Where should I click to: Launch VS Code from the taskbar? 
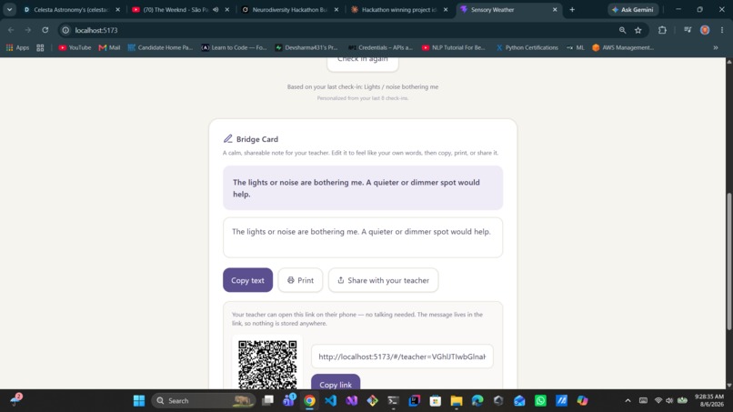(x=330, y=401)
